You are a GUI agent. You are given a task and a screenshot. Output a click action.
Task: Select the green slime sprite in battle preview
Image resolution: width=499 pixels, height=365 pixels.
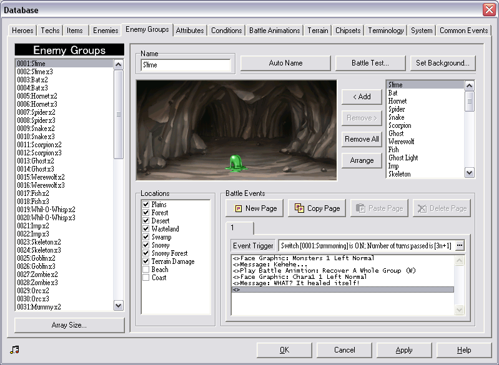coord(235,162)
